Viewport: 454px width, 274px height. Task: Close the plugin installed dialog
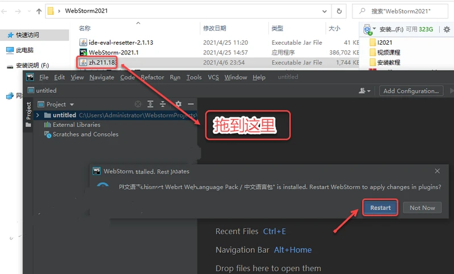[437, 171]
